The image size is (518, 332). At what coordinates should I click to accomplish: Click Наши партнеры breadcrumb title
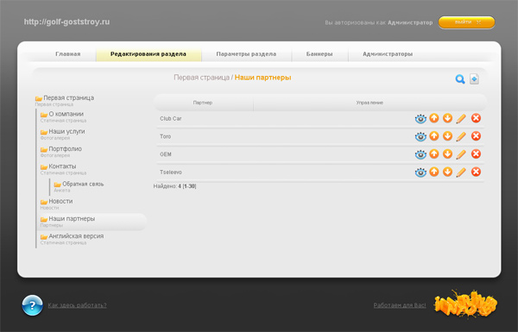(x=263, y=78)
